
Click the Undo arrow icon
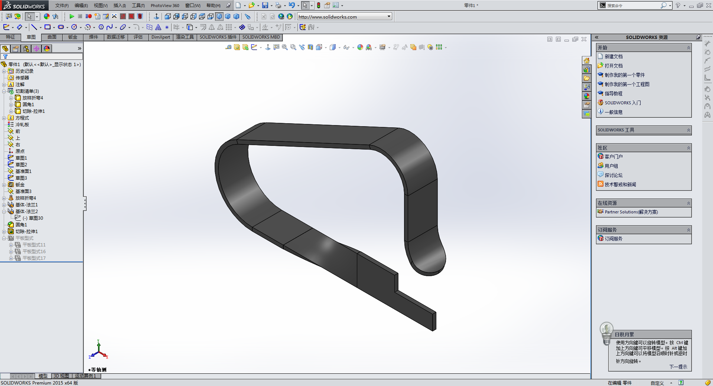coord(292,5)
